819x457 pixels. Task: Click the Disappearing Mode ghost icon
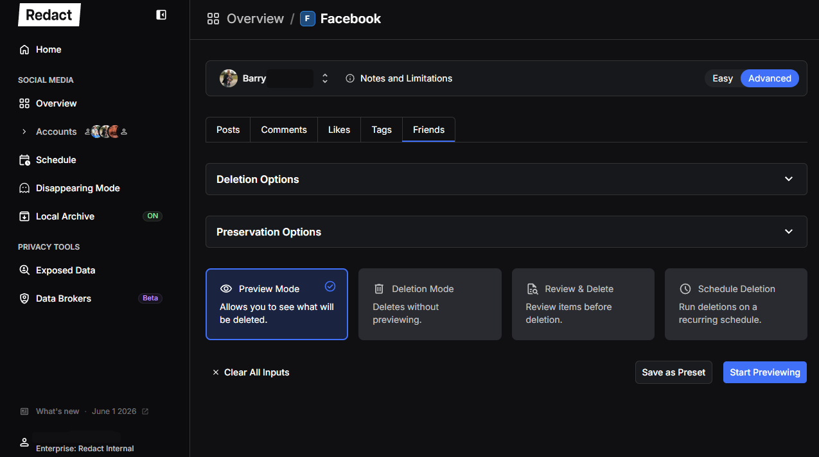tap(24, 188)
